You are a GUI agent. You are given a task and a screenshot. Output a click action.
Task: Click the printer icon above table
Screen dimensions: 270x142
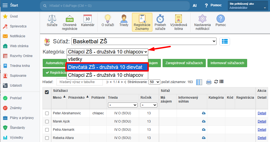pos(209,82)
